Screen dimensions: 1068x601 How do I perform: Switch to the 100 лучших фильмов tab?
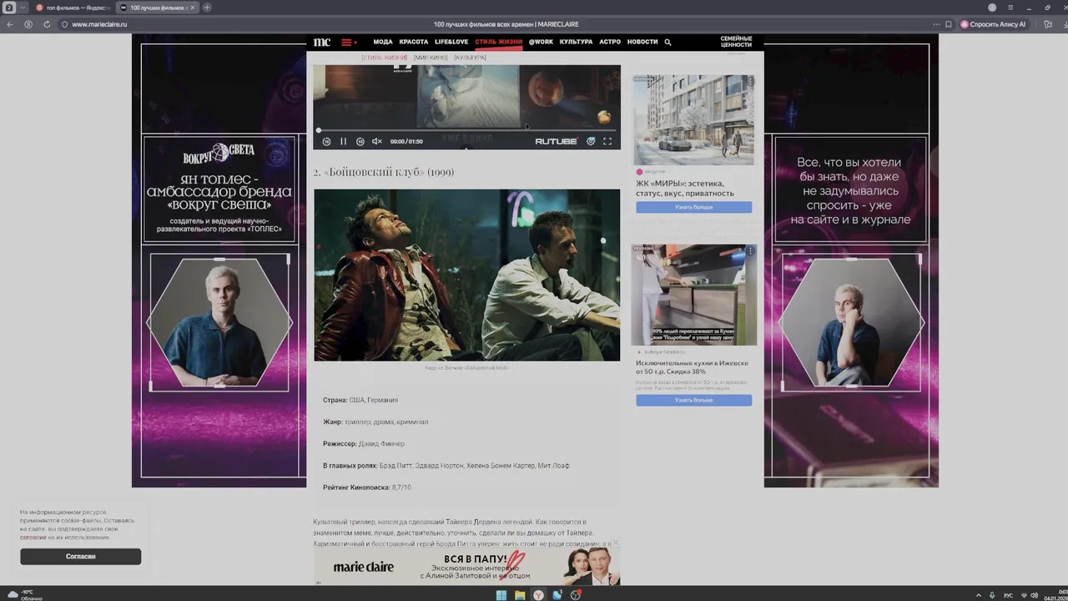click(157, 8)
